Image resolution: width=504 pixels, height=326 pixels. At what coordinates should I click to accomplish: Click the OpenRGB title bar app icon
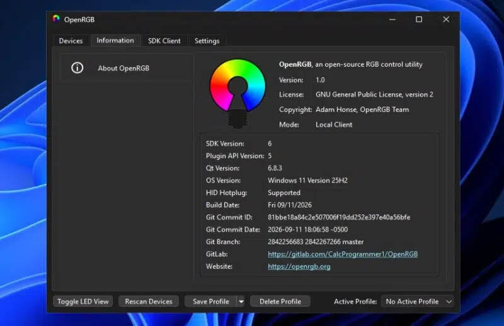[56, 19]
